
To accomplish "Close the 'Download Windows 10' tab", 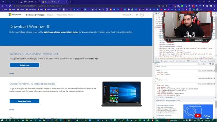I will click(x=66, y=2).
